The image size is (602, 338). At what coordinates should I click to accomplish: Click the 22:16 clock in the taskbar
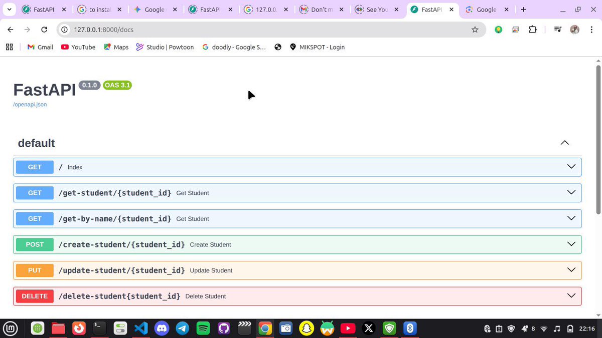pos(586,329)
